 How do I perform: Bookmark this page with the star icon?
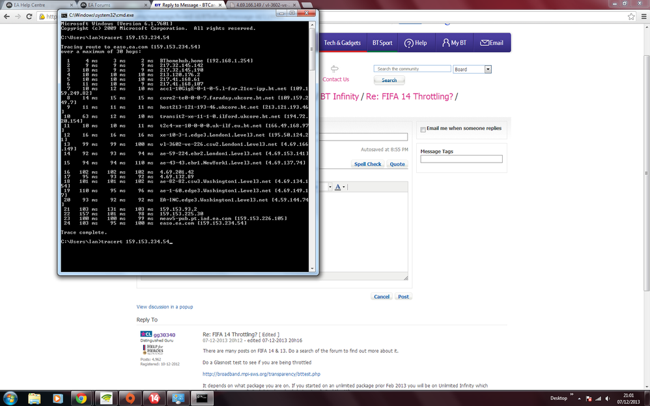(x=631, y=16)
